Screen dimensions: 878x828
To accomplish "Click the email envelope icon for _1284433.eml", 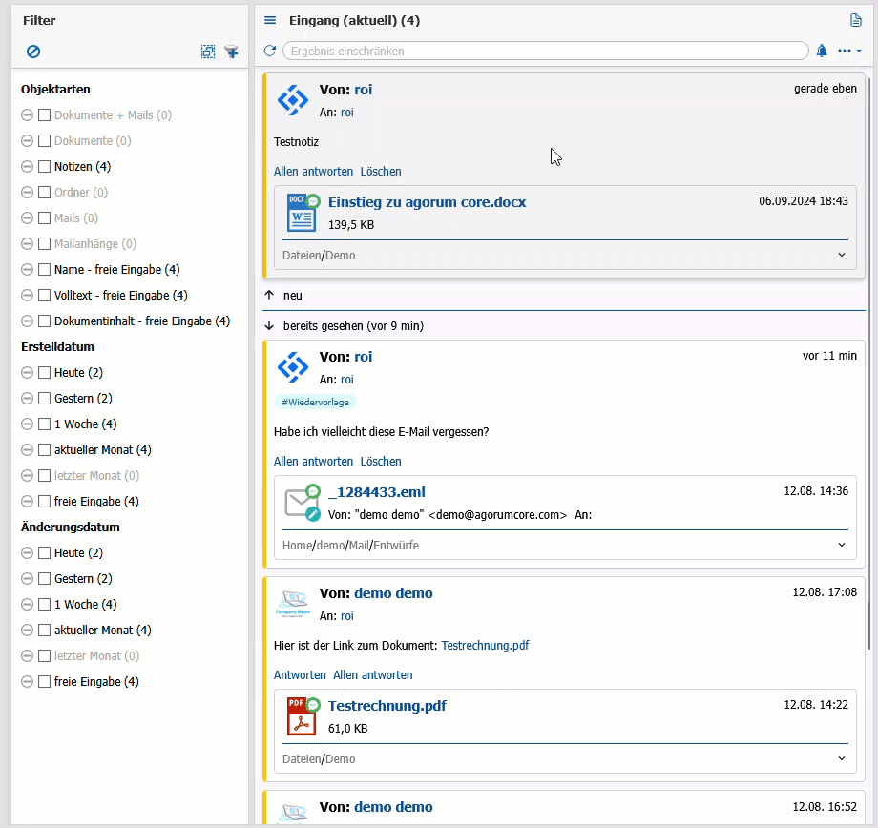I will (x=302, y=503).
